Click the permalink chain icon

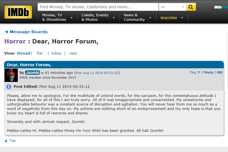point(219,73)
